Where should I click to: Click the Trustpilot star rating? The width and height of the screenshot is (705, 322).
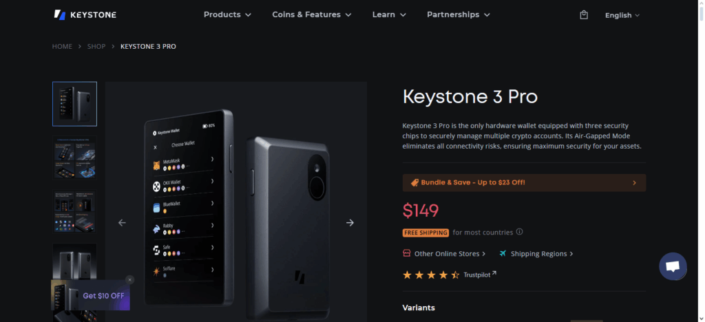431,275
